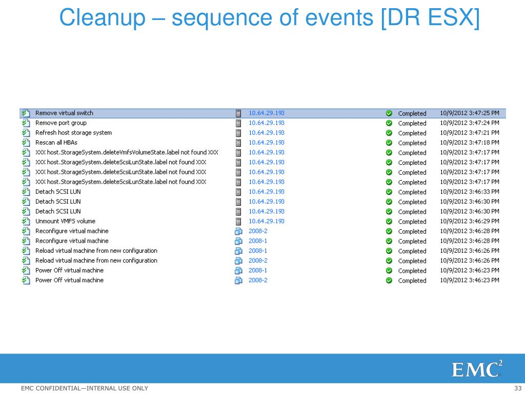This screenshot has height=393, width=525.
Task: Click timestamp 10/9/2012 3:47:21 PM
Action: (470, 133)
